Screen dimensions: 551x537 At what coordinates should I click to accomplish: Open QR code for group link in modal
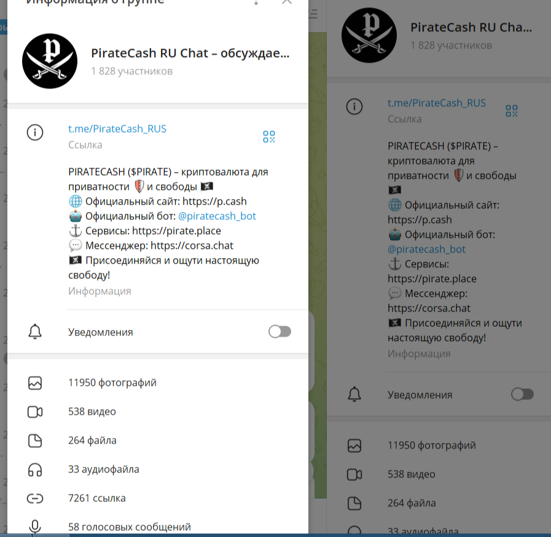click(269, 137)
